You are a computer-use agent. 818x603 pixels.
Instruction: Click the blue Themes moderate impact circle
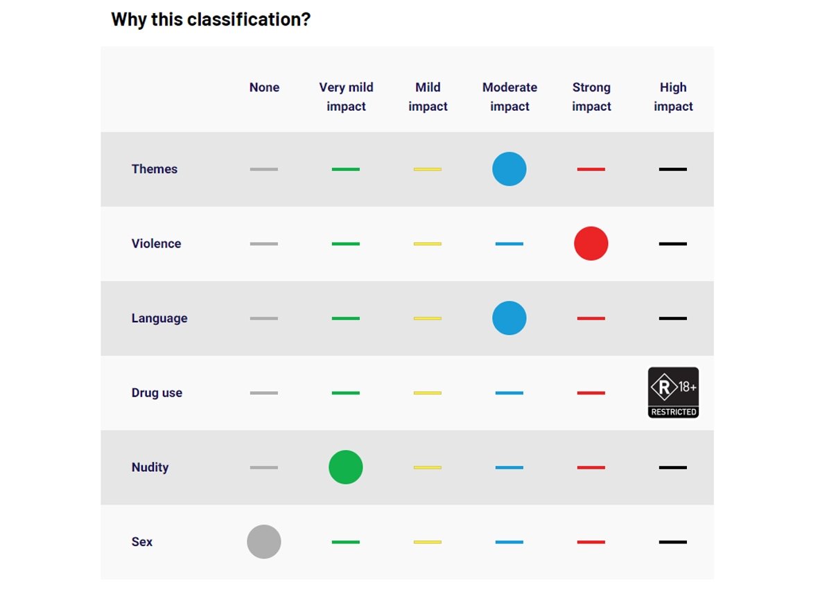pos(510,169)
